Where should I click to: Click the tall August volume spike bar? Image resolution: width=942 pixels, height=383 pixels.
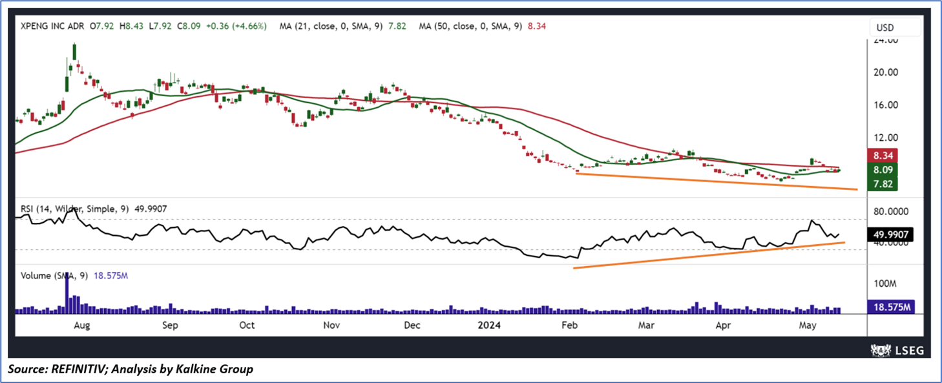tap(67, 295)
